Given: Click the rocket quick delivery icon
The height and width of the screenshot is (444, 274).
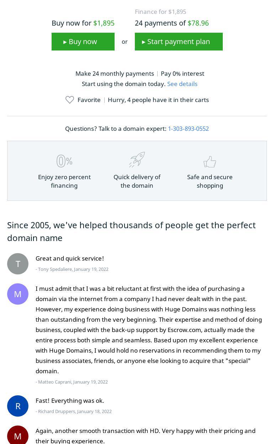Looking at the screenshot, I should pos(137,160).
